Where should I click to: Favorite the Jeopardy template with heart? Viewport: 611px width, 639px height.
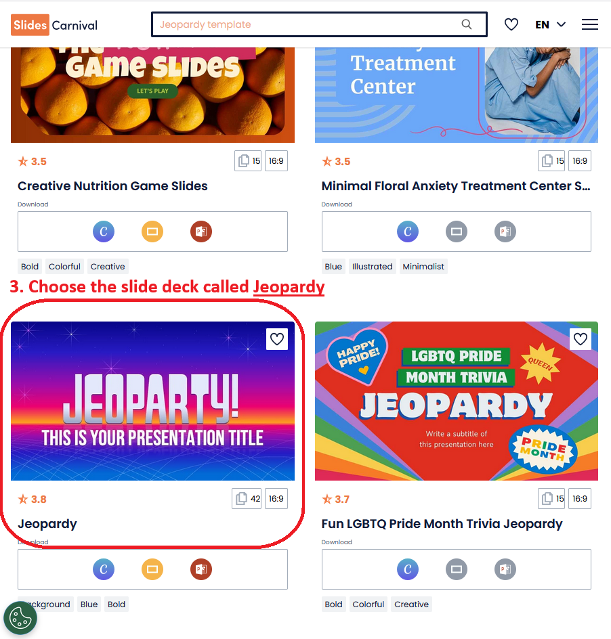click(277, 339)
